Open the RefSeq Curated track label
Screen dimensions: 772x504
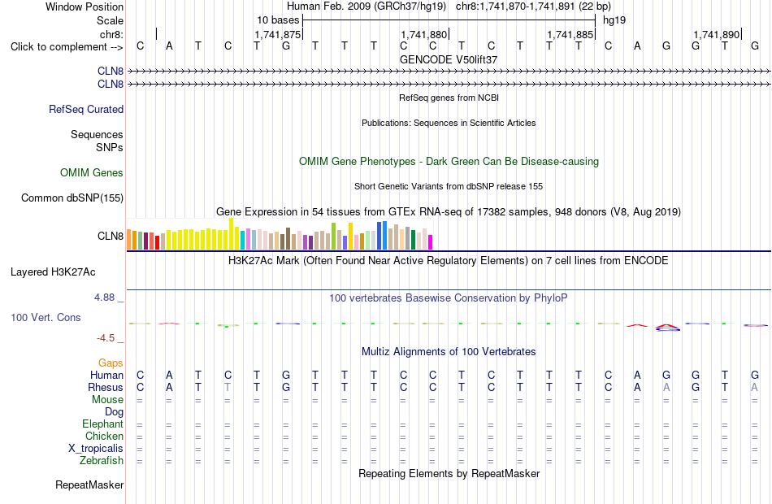pyautogui.click(x=85, y=110)
